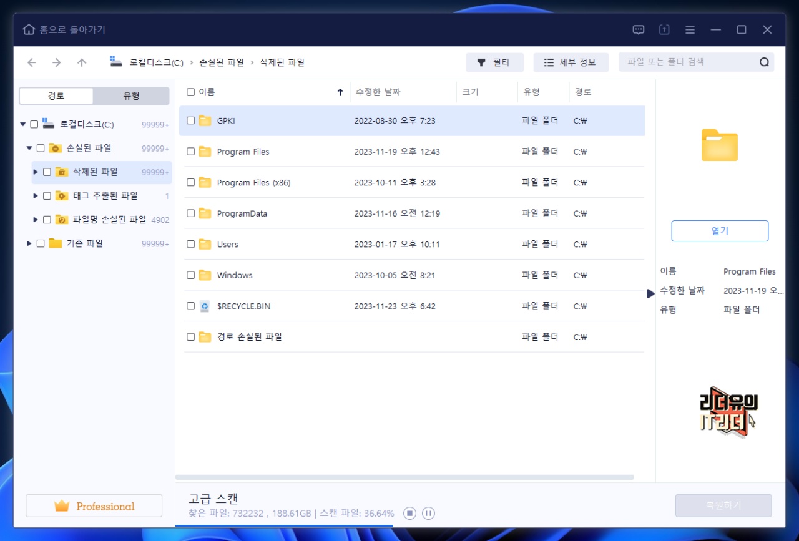This screenshot has width=799, height=541.
Task: Switch to the 경로 tab
Action: coord(56,96)
